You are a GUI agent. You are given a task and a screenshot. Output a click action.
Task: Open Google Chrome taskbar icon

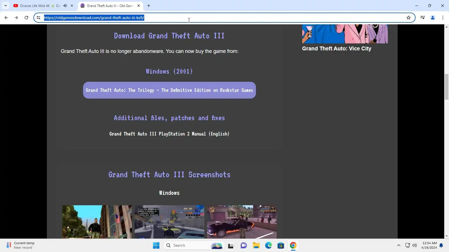pyautogui.click(x=293, y=246)
